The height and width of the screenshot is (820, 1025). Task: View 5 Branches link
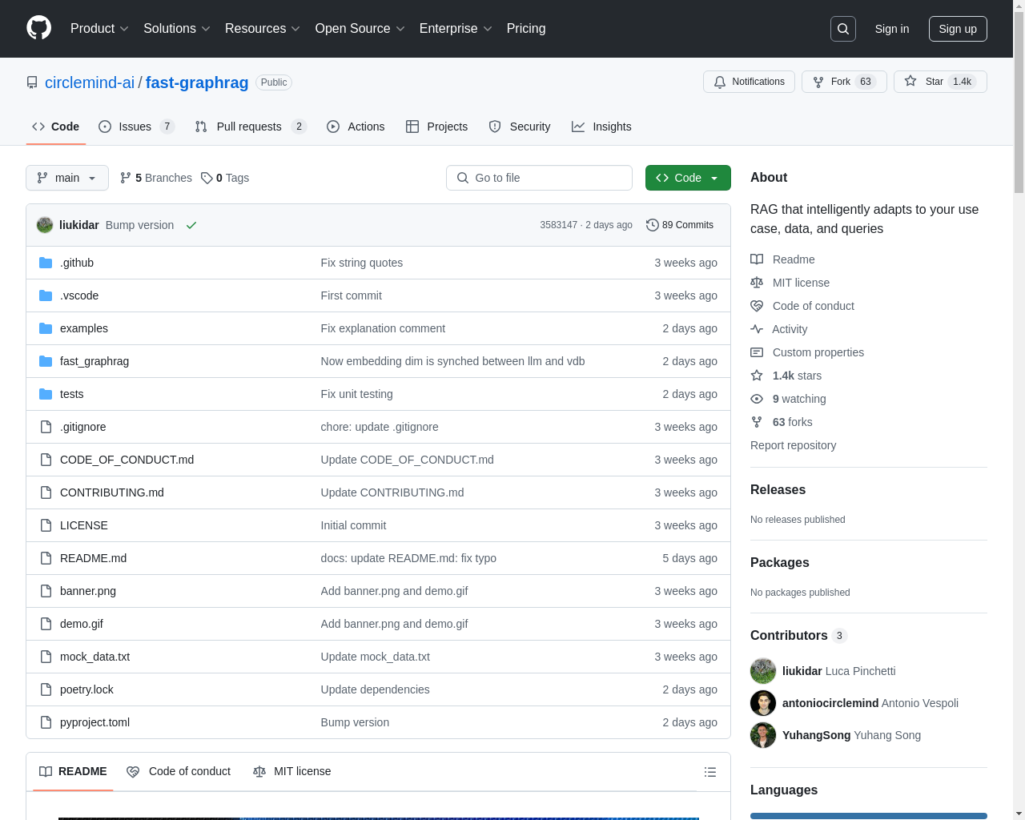point(156,178)
